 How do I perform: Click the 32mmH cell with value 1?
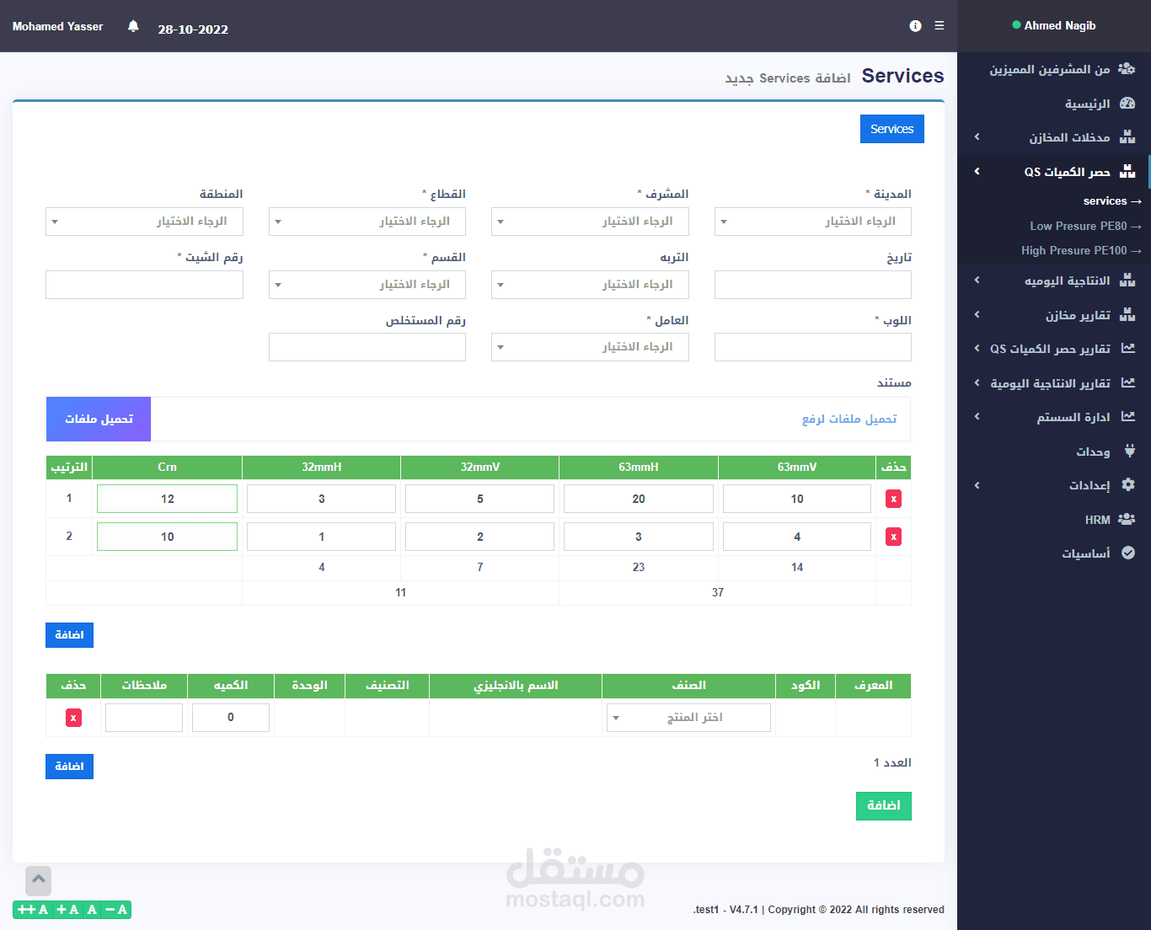coord(321,537)
